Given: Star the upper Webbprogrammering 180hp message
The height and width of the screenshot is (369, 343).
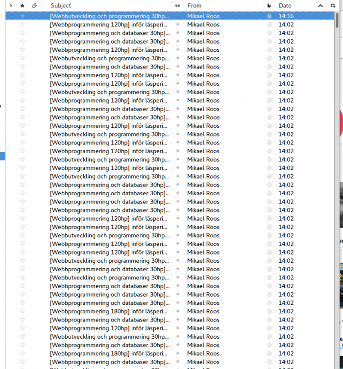Looking at the screenshot, I should point(23,311).
